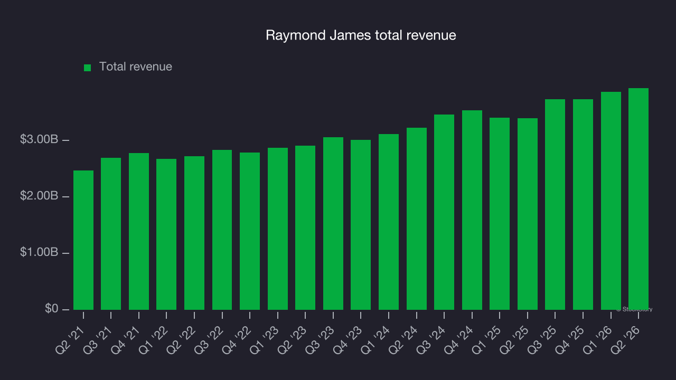Select the Q2 '22 revenue bar
This screenshot has height=380, width=676.
coord(194,233)
